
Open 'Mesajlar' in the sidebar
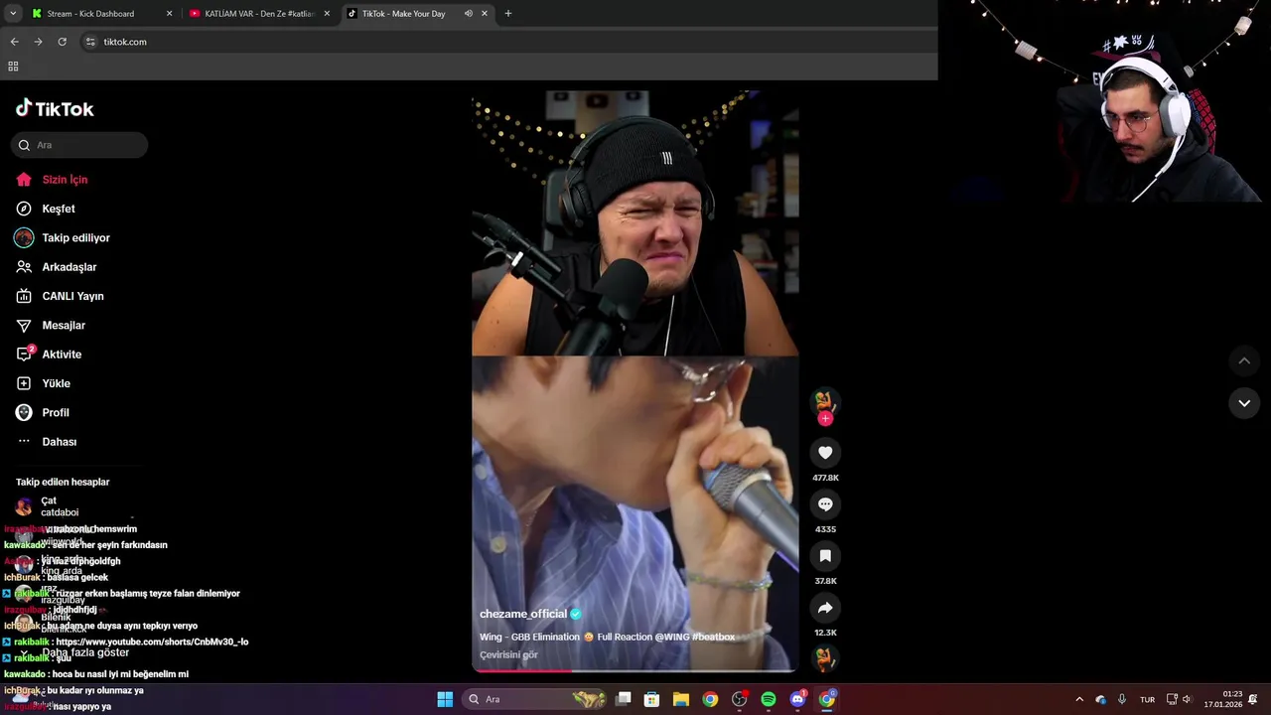[x=64, y=326]
